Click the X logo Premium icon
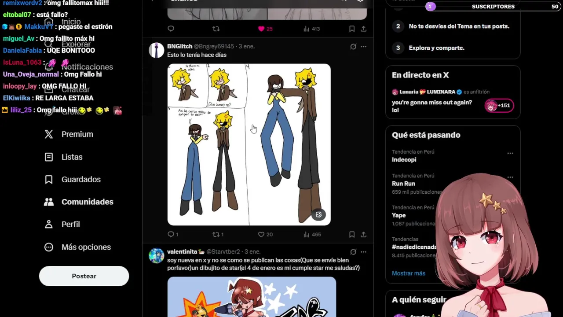This screenshot has height=317, width=563. (x=49, y=134)
